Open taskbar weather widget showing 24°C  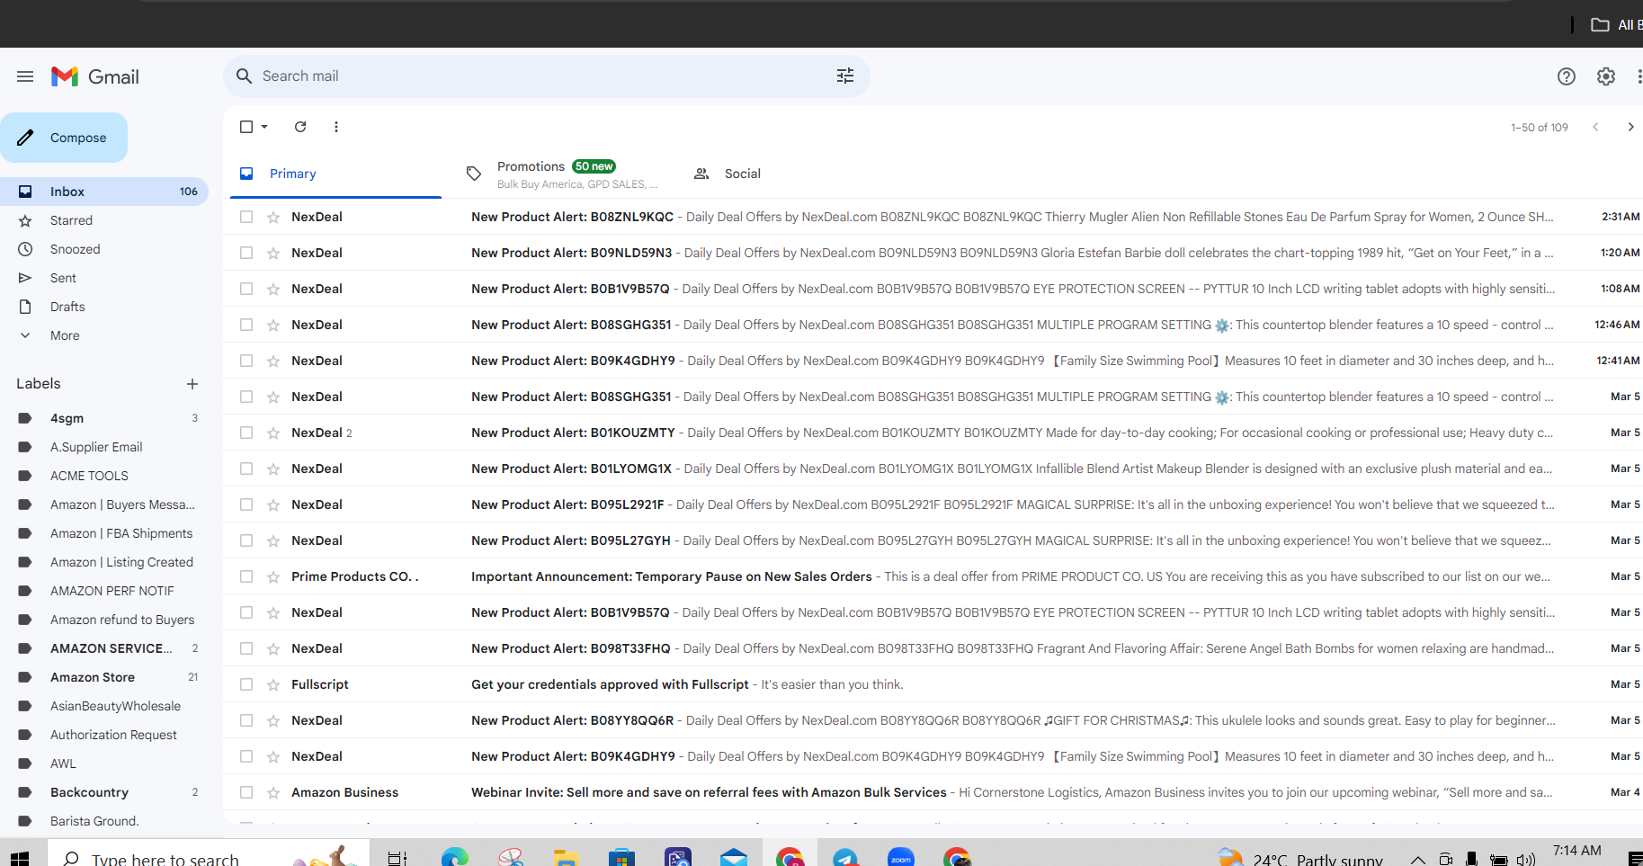1300,859
